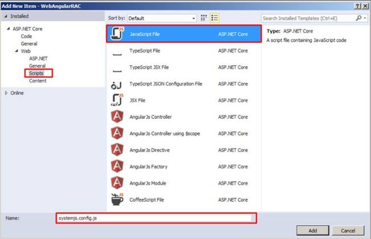Select the AngularJs Factory name
Image resolution: width=371 pixels, height=239 pixels.
(x=148, y=167)
